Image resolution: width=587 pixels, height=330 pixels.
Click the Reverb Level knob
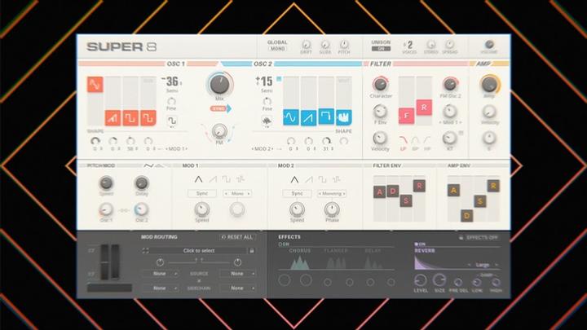pos(421,280)
